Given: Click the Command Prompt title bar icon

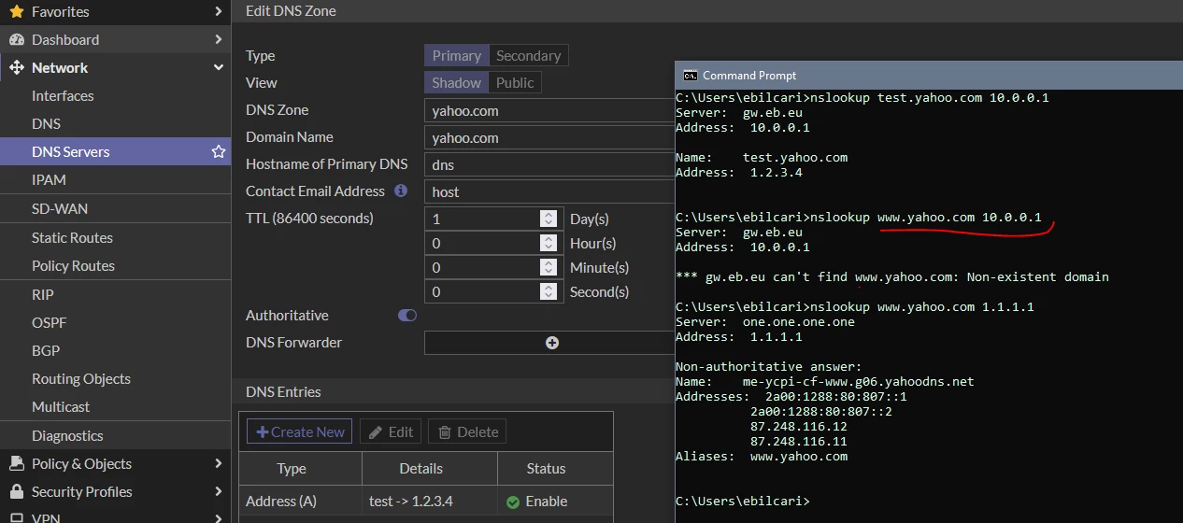Looking at the screenshot, I should point(690,76).
